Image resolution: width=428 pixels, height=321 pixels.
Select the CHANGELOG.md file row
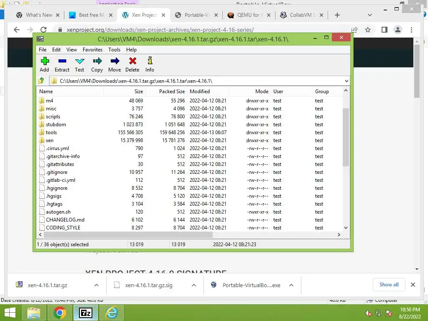pos(189,220)
